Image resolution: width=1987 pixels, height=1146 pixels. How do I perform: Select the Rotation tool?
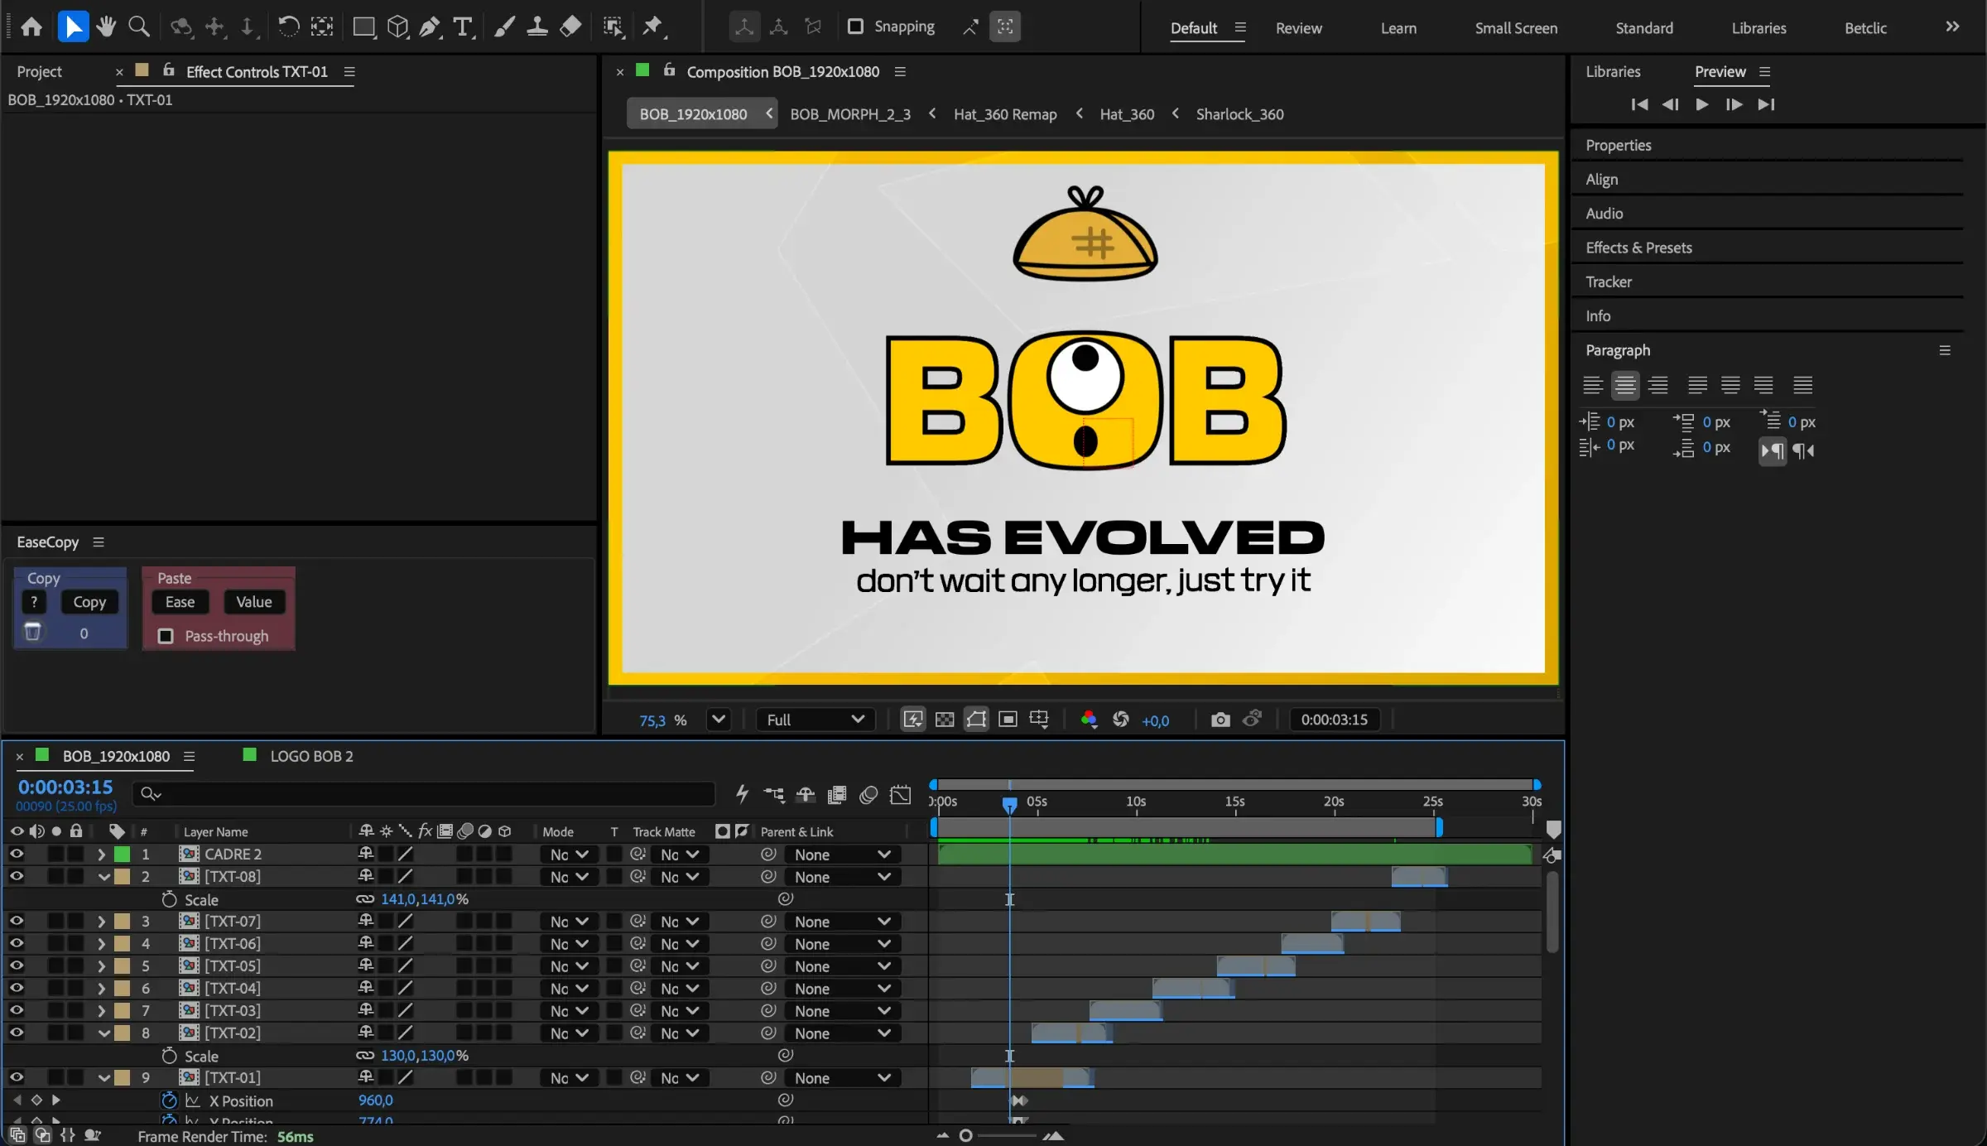(288, 26)
